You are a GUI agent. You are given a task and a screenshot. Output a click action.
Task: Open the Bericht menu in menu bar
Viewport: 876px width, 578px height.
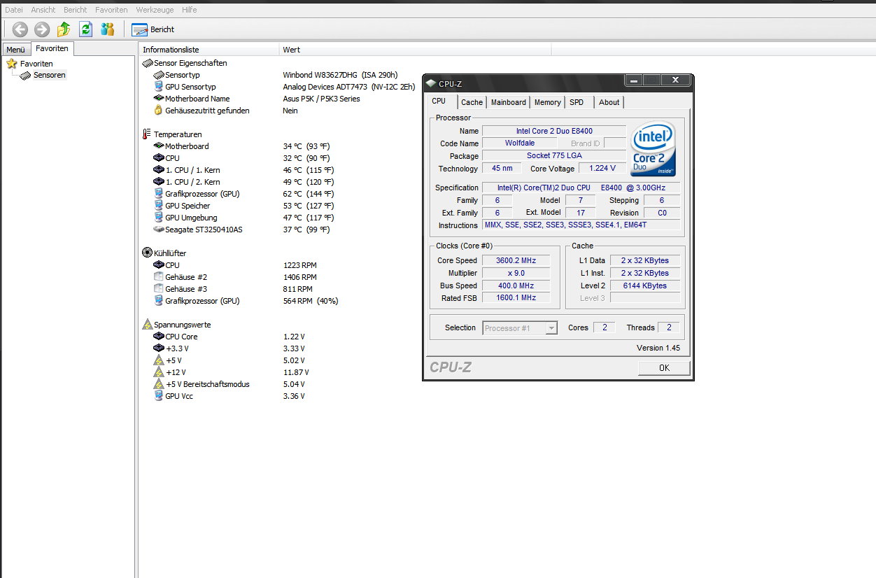76,10
